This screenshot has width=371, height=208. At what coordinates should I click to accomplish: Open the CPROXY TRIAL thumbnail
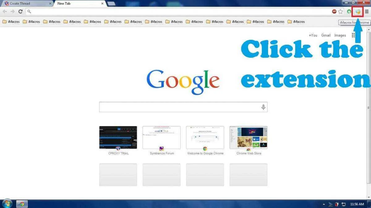coord(118,137)
